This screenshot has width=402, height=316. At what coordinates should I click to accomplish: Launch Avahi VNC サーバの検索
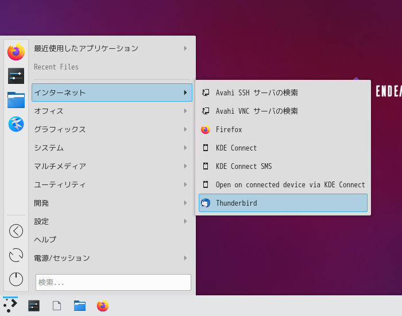[x=283, y=111]
